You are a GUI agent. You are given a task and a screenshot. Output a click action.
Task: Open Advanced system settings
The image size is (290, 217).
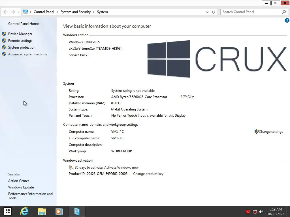(27, 54)
